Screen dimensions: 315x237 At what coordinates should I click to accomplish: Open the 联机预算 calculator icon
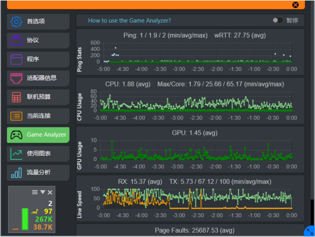[x=16, y=97]
